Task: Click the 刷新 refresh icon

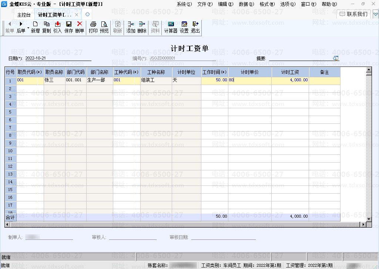Action: point(117,27)
